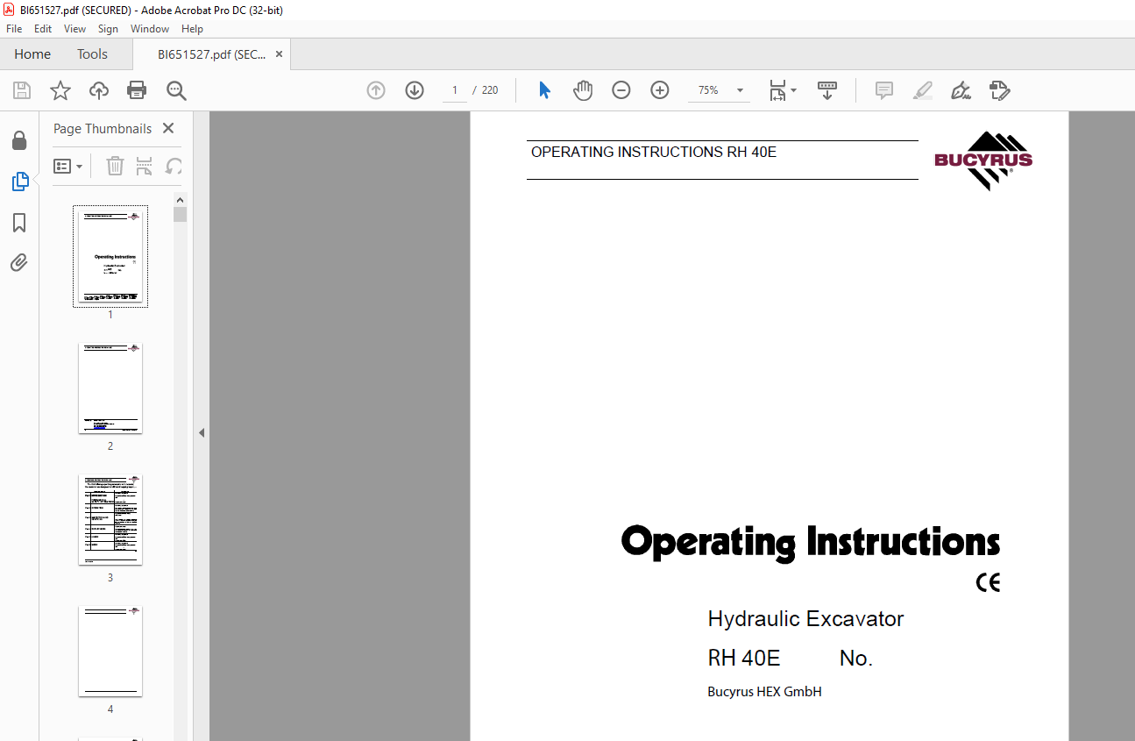Click the scrolling mode keyboard icon
Image resolution: width=1135 pixels, height=741 pixels.
[x=827, y=90]
